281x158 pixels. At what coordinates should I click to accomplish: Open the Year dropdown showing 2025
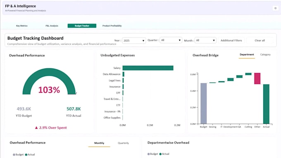134,40
